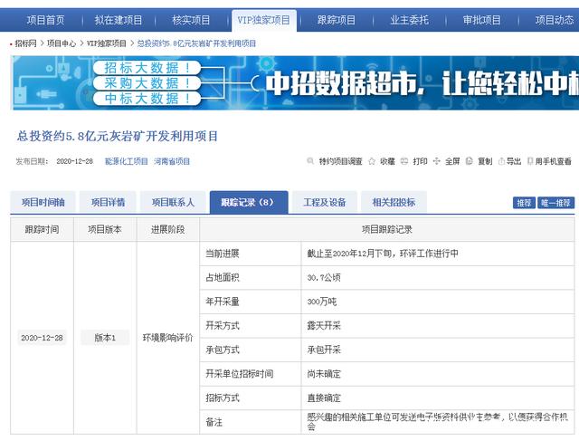Click the 30.7公顷 area value
579x441 pixels.
pyautogui.click(x=324, y=278)
